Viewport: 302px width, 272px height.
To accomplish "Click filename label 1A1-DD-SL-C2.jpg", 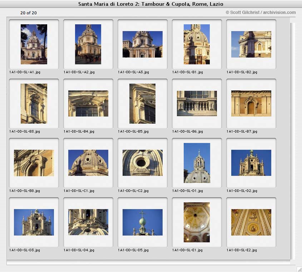I will click(133, 191).
